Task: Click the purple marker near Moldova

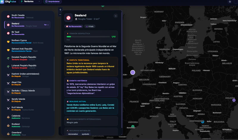Action: 234,100
